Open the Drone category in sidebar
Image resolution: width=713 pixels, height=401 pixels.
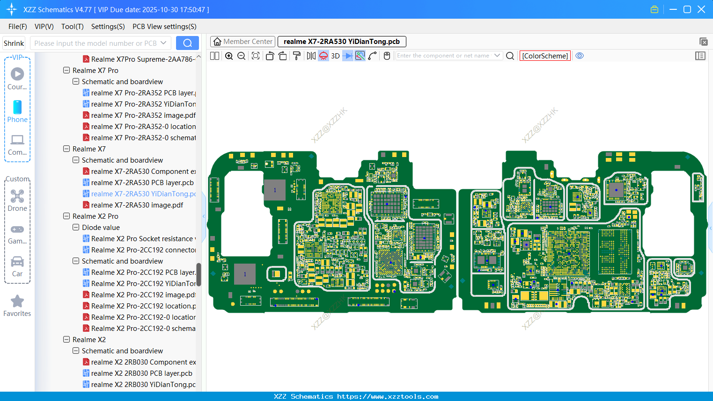tap(17, 200)
